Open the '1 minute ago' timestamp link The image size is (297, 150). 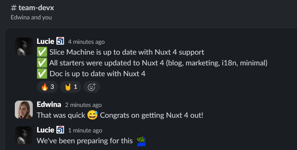[x=85, y=131]
